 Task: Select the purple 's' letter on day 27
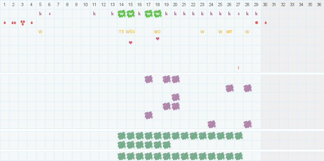pyautogui.click(x=239, y=14)
